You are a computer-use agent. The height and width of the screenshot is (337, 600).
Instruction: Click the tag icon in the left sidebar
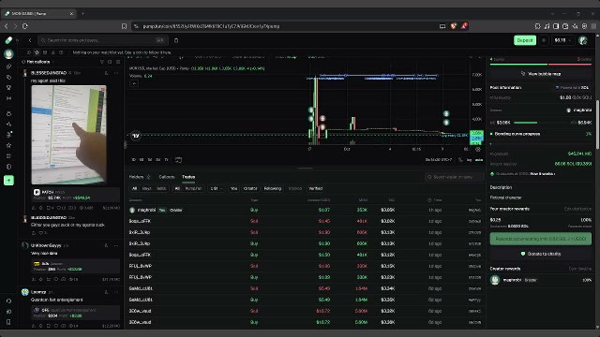tap(8, 77)
